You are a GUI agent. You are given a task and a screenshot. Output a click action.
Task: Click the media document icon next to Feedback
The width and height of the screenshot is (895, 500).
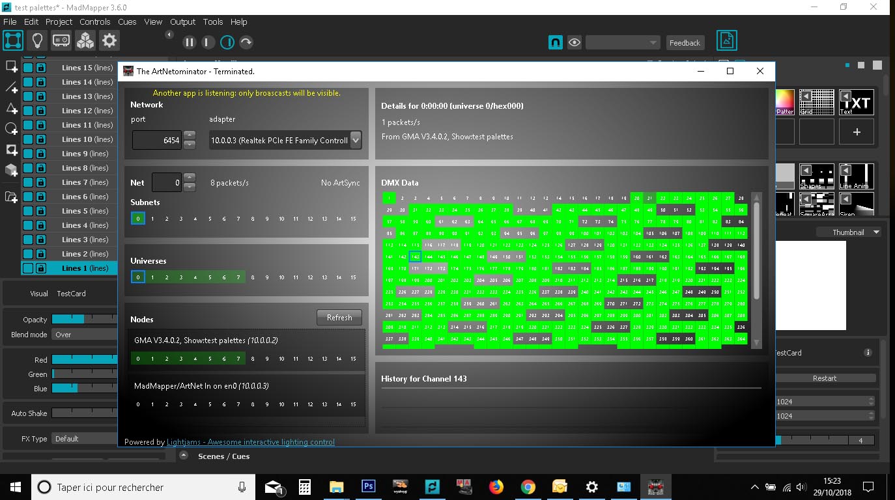[727, 41]
